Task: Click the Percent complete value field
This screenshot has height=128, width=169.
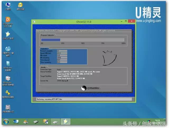Action: [62, 51]
